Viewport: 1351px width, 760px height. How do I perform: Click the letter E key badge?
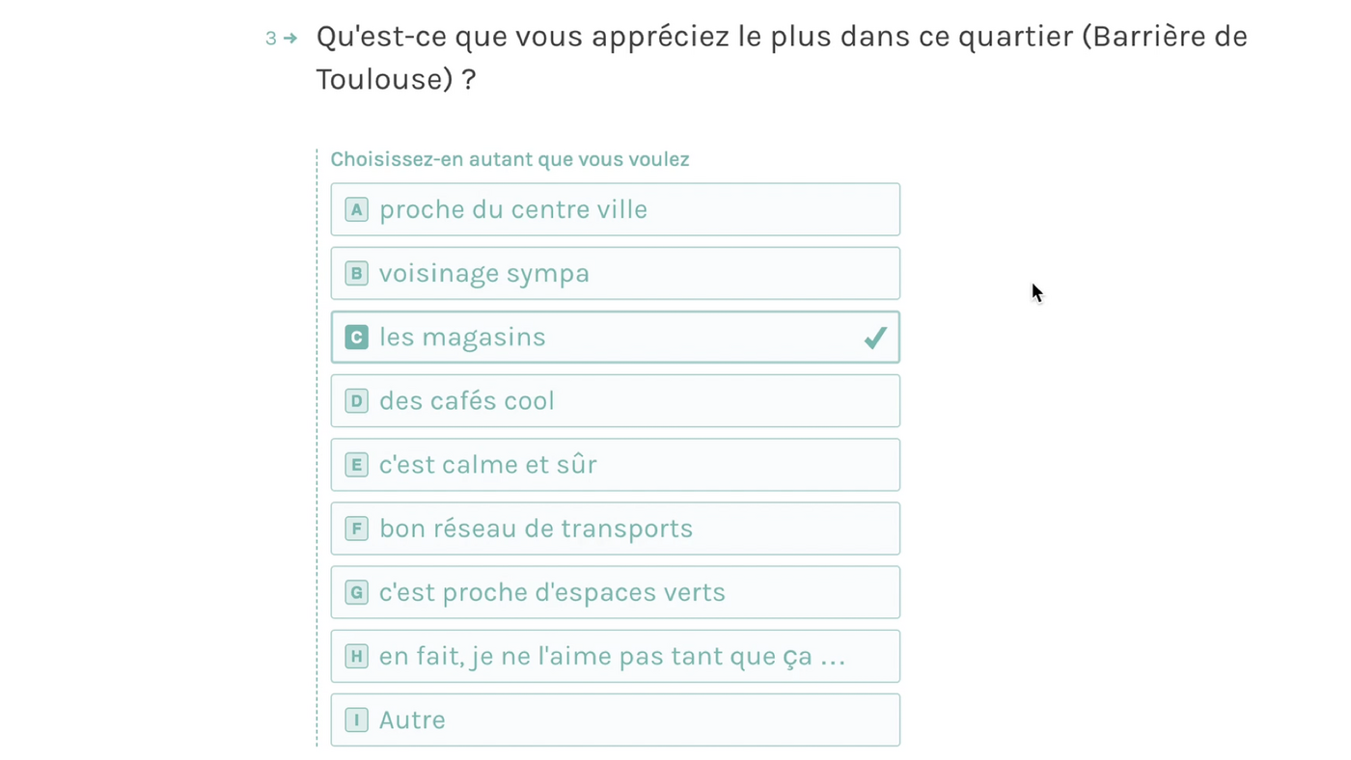point(357,465)
